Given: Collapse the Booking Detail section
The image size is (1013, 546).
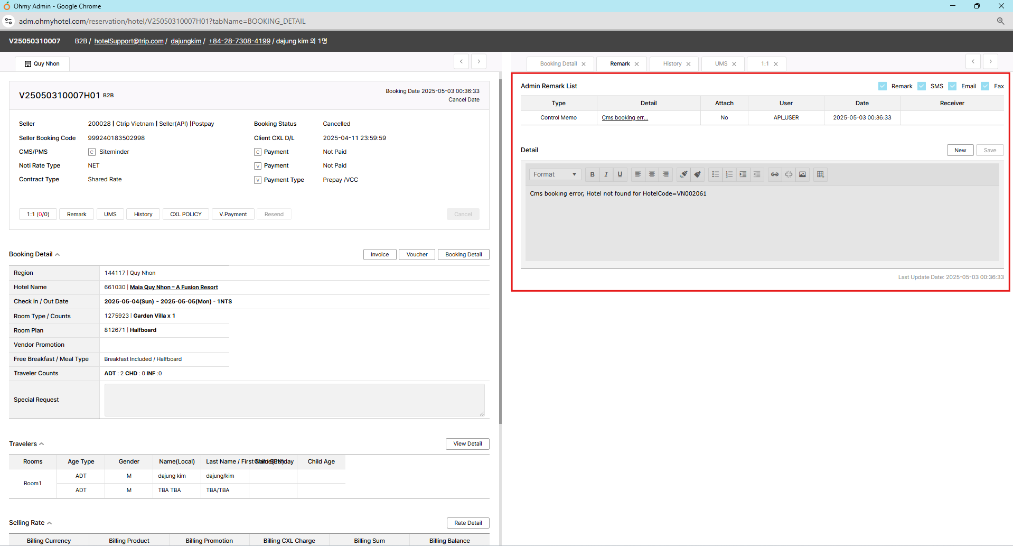Looking at the screenshot, I should pos(57,255).
